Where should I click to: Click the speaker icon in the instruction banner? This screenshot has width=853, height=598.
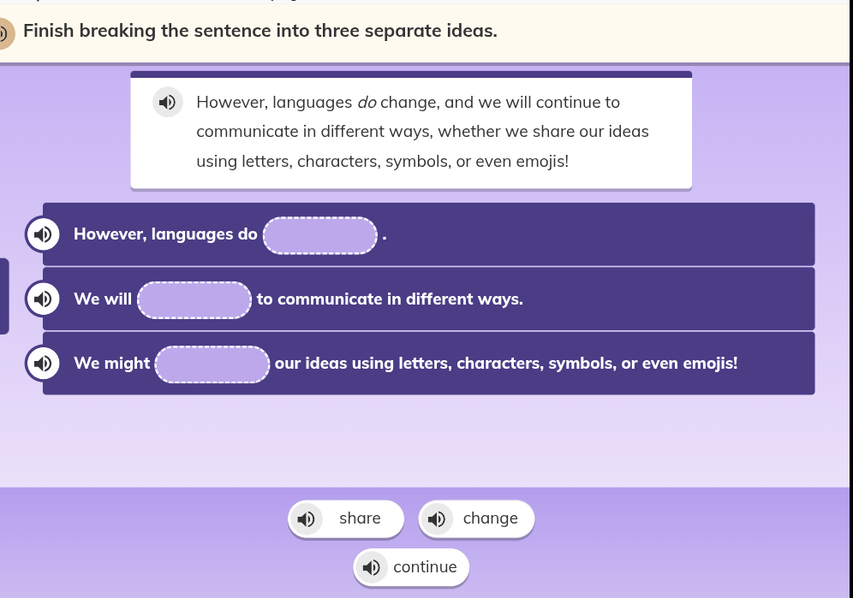coord(3,33)
